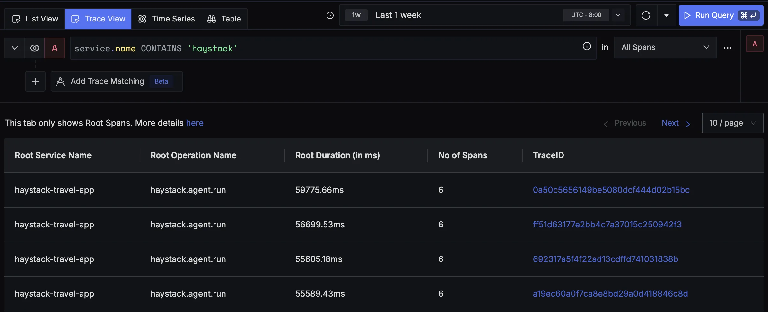The height and width of the screenshot is (312, 768).
Task: Open the three-dot query options menu
Action: coord(727,48)
